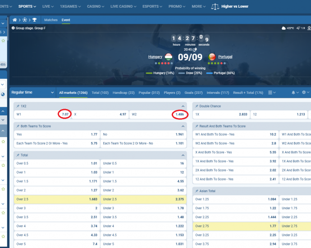Select Double Chance 1X at 2.833
This screenshot has height=248, width=311.
tap(221, 115)
